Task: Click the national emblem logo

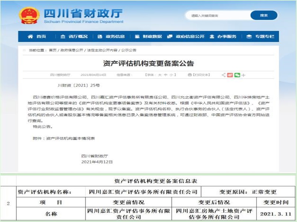Action: click(x=29, y=16)
